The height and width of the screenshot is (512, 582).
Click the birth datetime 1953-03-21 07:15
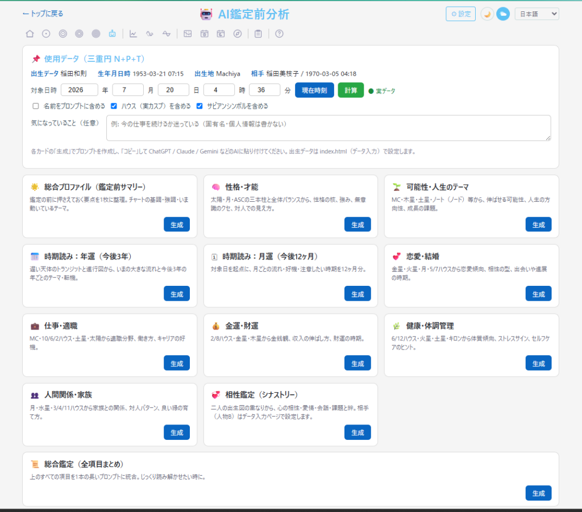pos(158,74)
